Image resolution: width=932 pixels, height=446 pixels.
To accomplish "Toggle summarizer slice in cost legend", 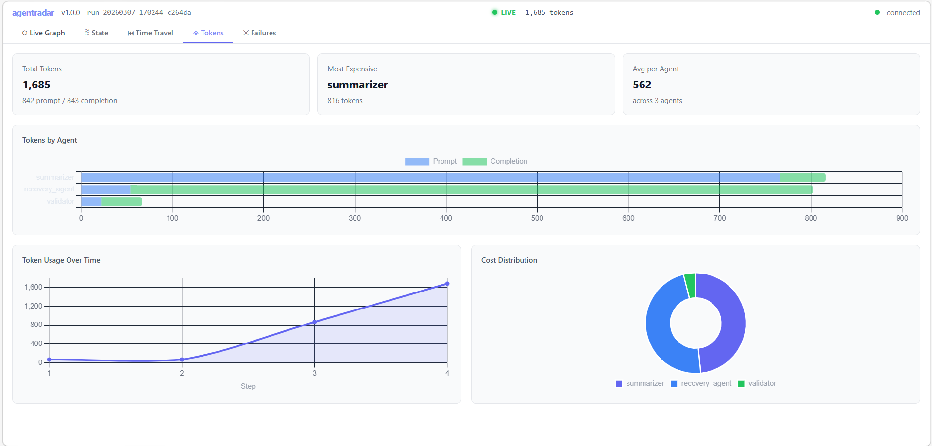I will tap(640, 383).
